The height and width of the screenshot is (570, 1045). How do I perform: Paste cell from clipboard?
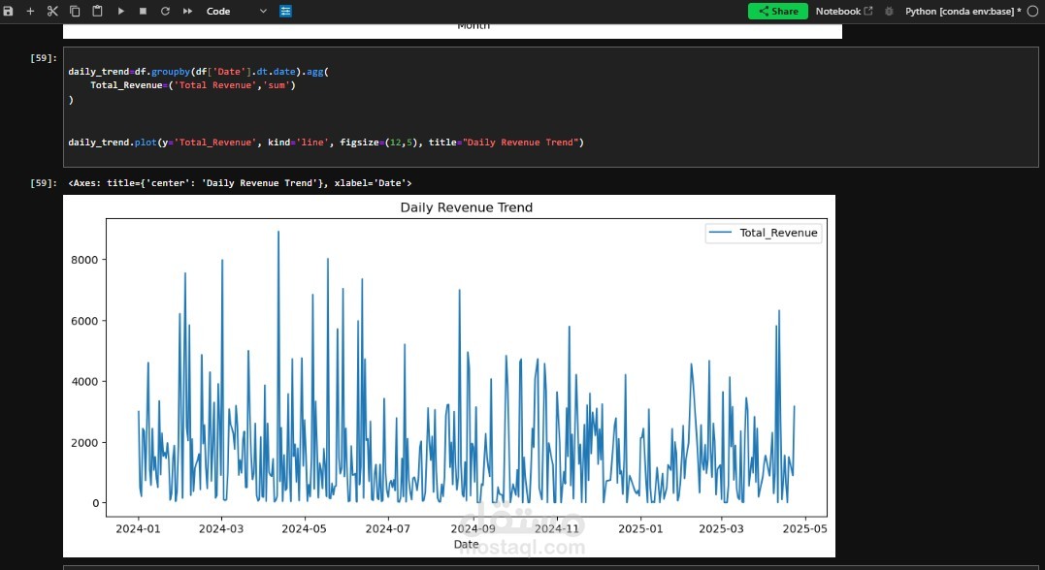tap(97, 12)
